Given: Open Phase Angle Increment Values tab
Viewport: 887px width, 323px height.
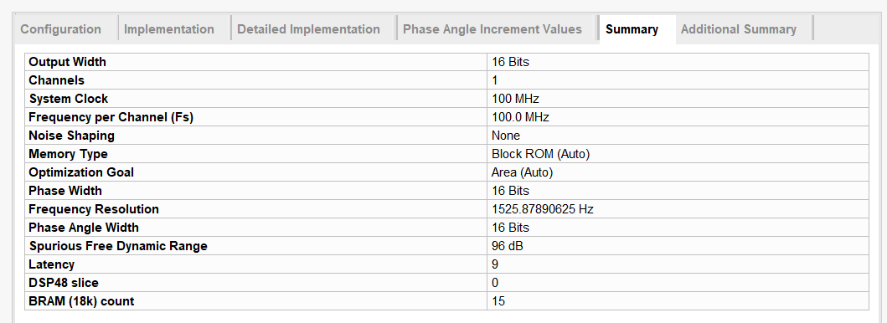Looking at the screenshot, I should pyautogui.click(x=492, y=29).
